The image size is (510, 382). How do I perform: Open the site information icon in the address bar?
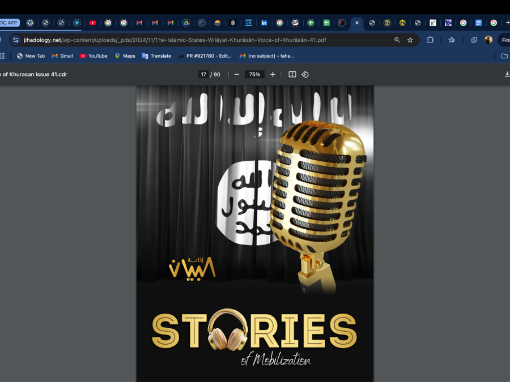click(16, 40)
